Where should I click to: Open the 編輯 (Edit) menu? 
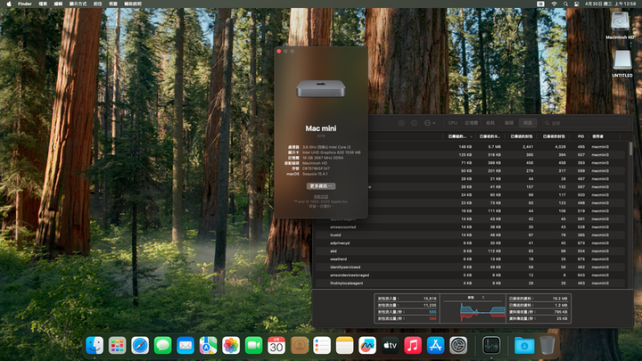tap(59, 4)
